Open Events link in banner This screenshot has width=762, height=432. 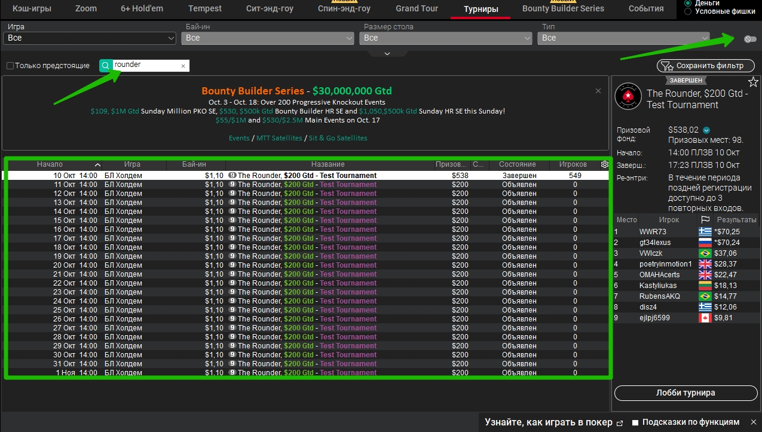(239, 138)
